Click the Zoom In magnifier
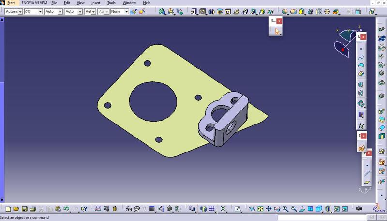Image resolution: width=387 pixels, height=221 pixels. click(285, 209)
